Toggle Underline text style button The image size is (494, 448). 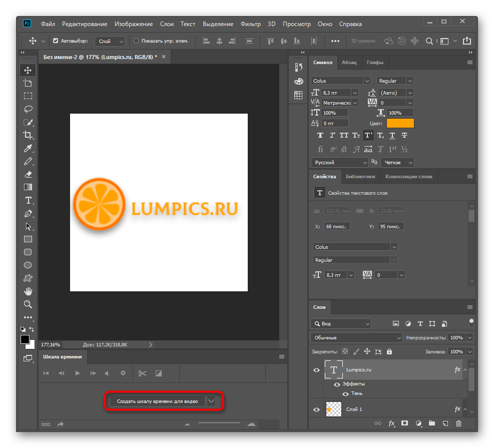click(392, 136)
